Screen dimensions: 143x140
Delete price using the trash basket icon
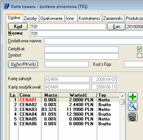pos(133,117)
